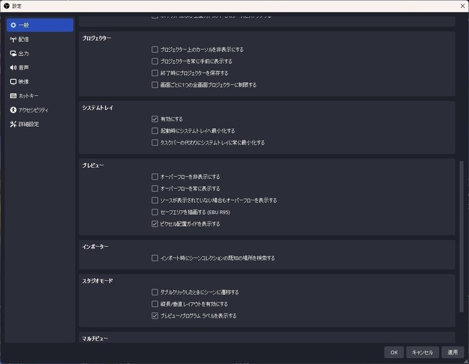This screenshot has height=364, width=469.
Task: Click the tools icon beside 詳細設定
Action: click(x=13, y=124)
